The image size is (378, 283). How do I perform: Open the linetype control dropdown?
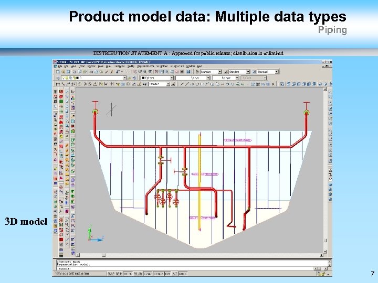[208, 78]
